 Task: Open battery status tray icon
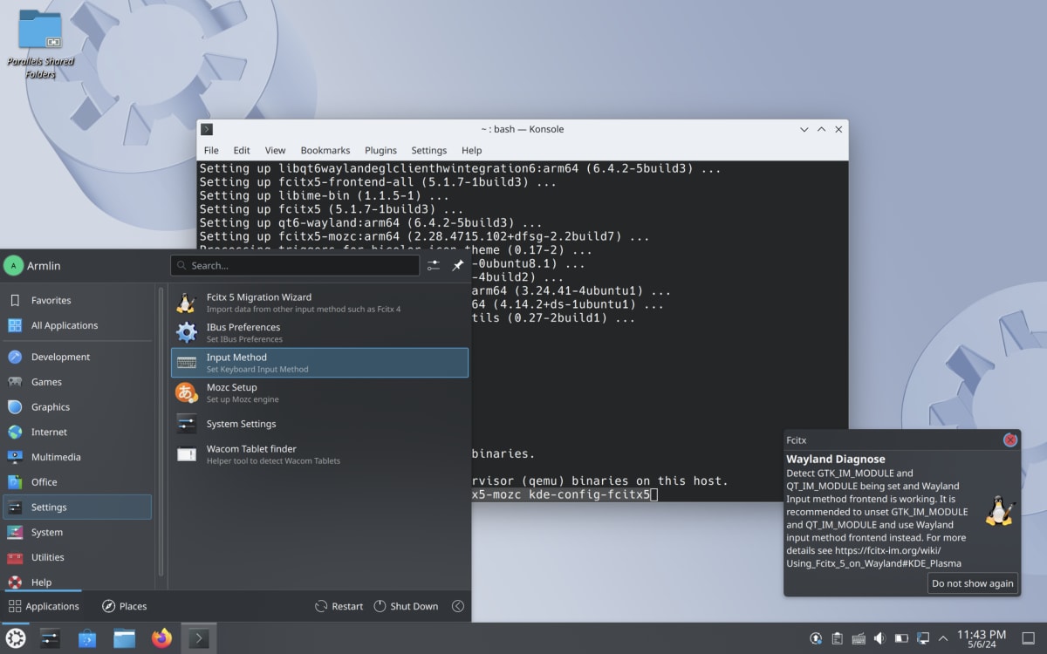point(901,638)
